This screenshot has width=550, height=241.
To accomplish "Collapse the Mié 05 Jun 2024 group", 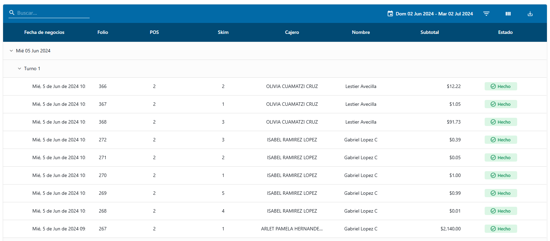I will click(x=11, y=51).
